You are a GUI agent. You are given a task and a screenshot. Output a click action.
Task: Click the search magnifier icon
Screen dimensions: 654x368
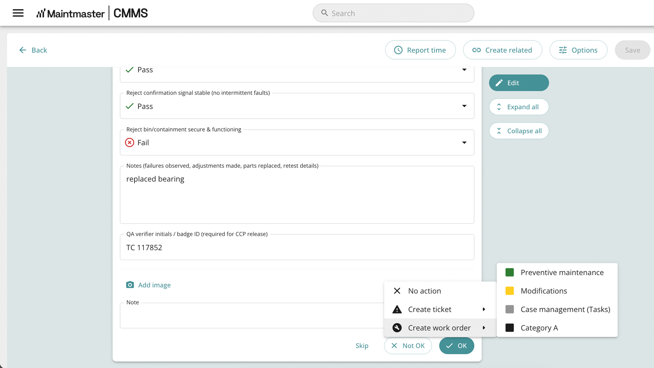pos(325,13)
